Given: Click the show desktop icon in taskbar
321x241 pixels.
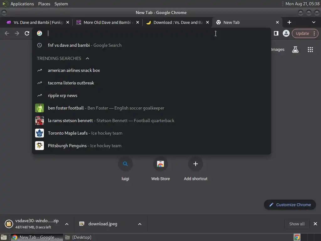Looking at the screenshot, I should tap(4, 237).
